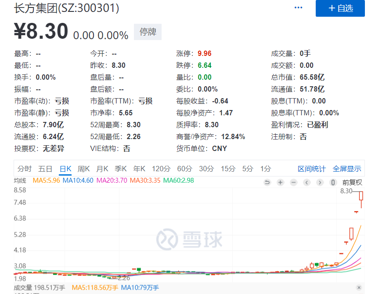Click the 跌停 value 6.64
This screenshot has width=375, height=294.
[205, 65]
